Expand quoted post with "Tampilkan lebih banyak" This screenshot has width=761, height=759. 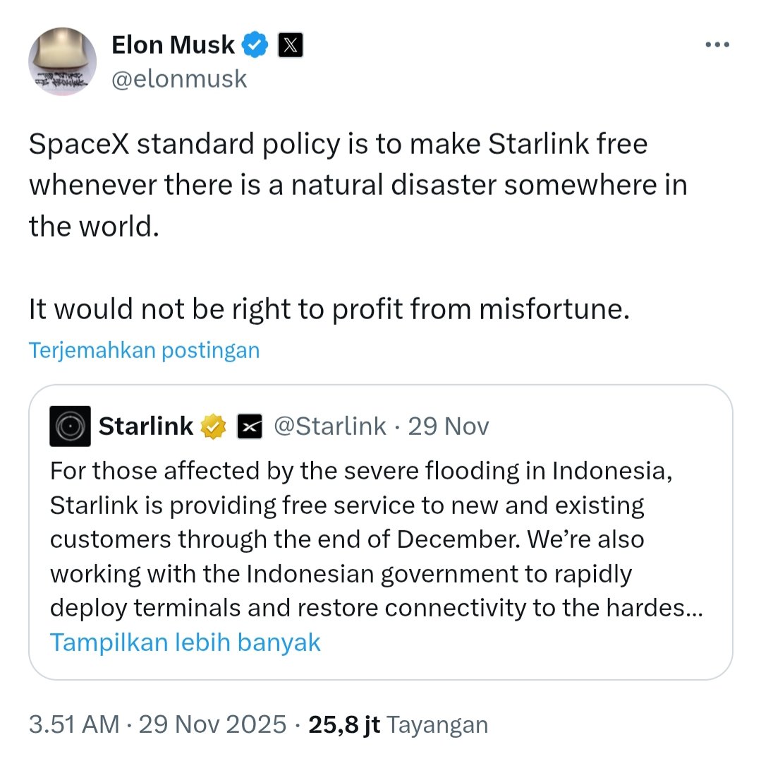pyautogui.click(x=185, y=642)
